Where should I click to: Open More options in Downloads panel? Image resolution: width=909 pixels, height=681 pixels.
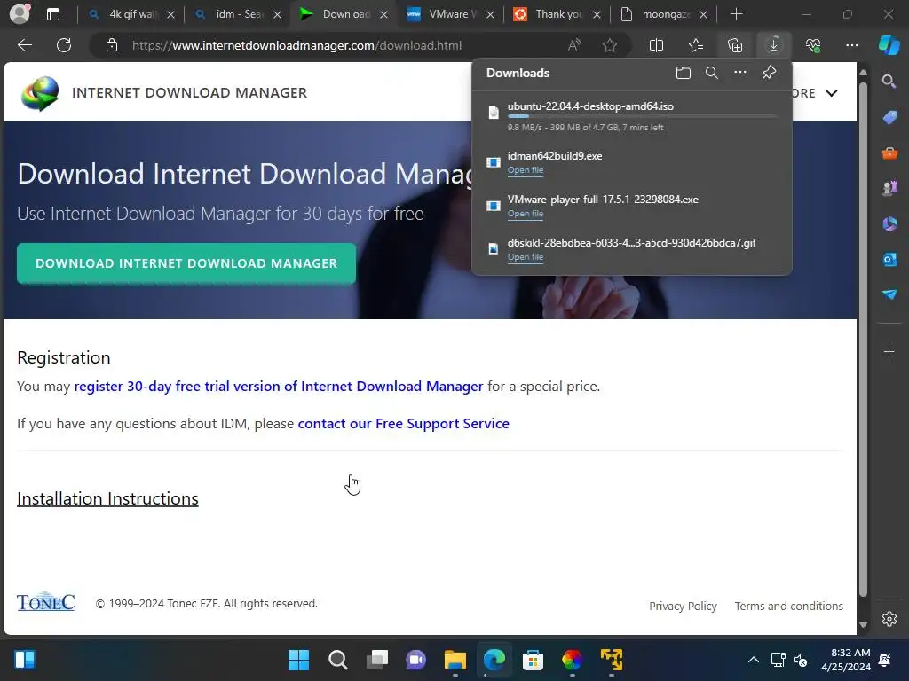(x=740, y=73)
